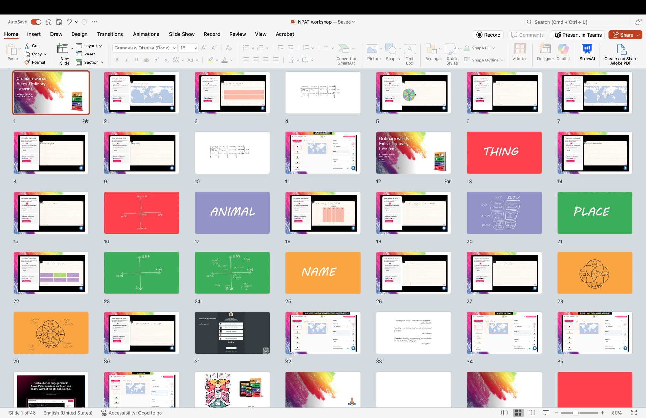The width and height of the screenshot is (646, 418).
Task: Expand the font name dropdown
Action: click(174, 48)
